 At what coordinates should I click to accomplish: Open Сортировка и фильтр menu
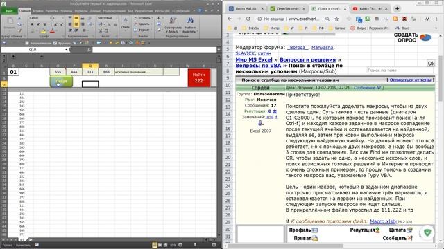[173, 24]
